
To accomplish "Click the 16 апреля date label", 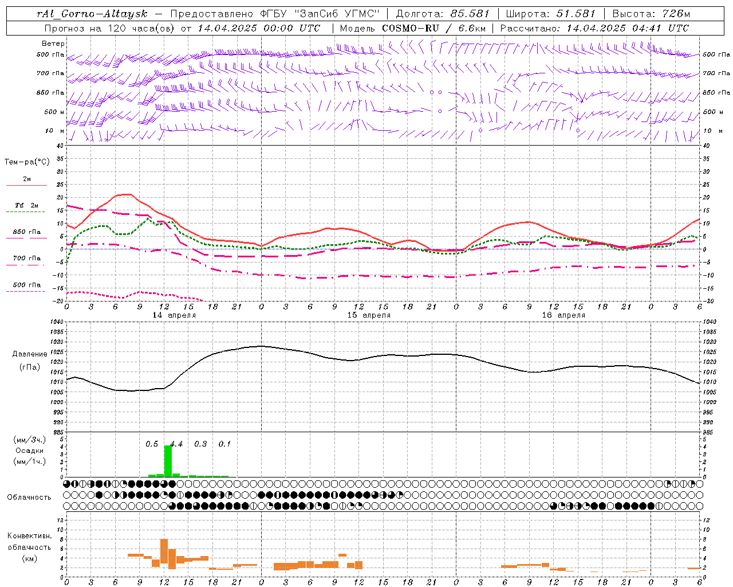I will pyautogui.click(x=563, y=315).
